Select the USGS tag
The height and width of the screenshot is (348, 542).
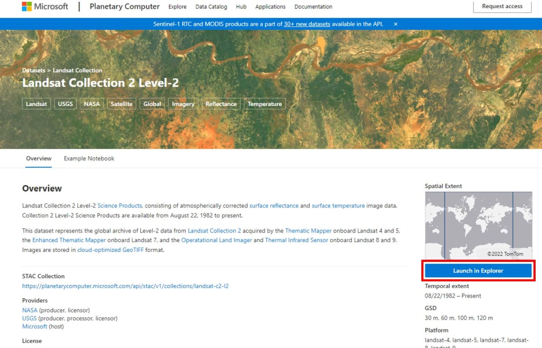pos(65,104)
